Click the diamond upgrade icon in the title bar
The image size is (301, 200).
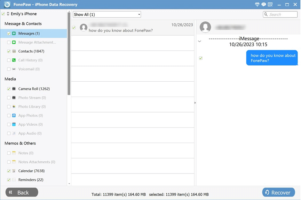click(257, 4)
